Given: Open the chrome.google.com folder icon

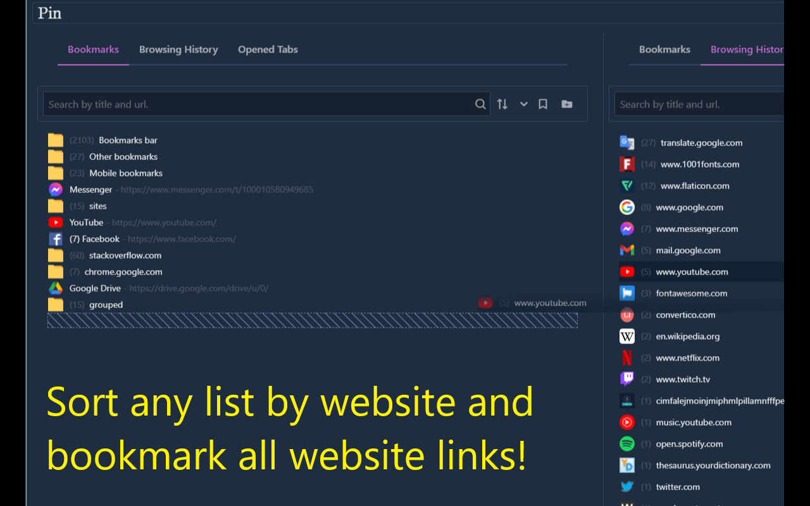Looking at the screenshot, I should point(56,272).
